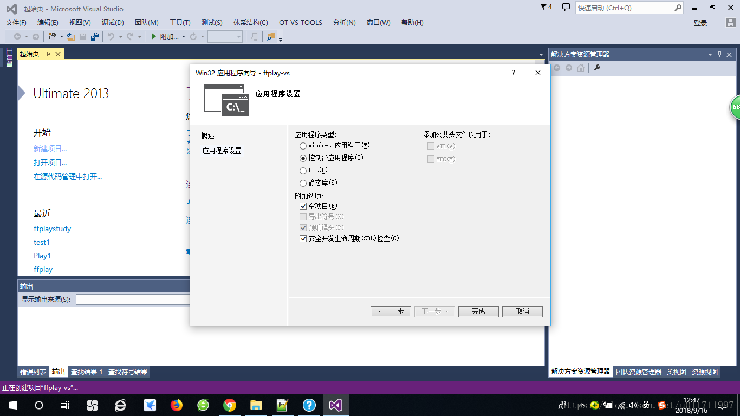Click the Open File folder icon
This screenshot has width=740, height=416.
[70, 37]
